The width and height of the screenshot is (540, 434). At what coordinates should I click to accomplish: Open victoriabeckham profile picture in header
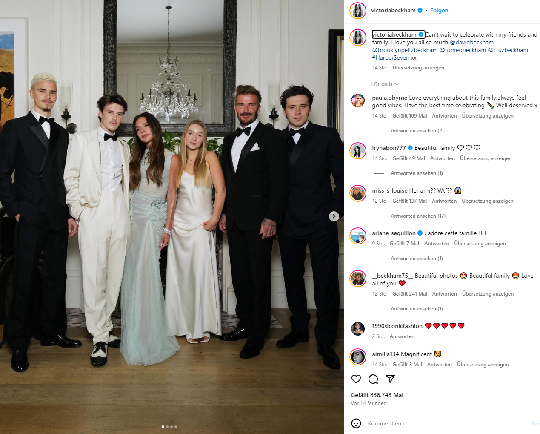point(358,11)
